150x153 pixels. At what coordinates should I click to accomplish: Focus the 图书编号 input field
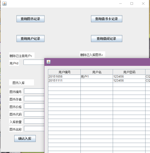34,91
